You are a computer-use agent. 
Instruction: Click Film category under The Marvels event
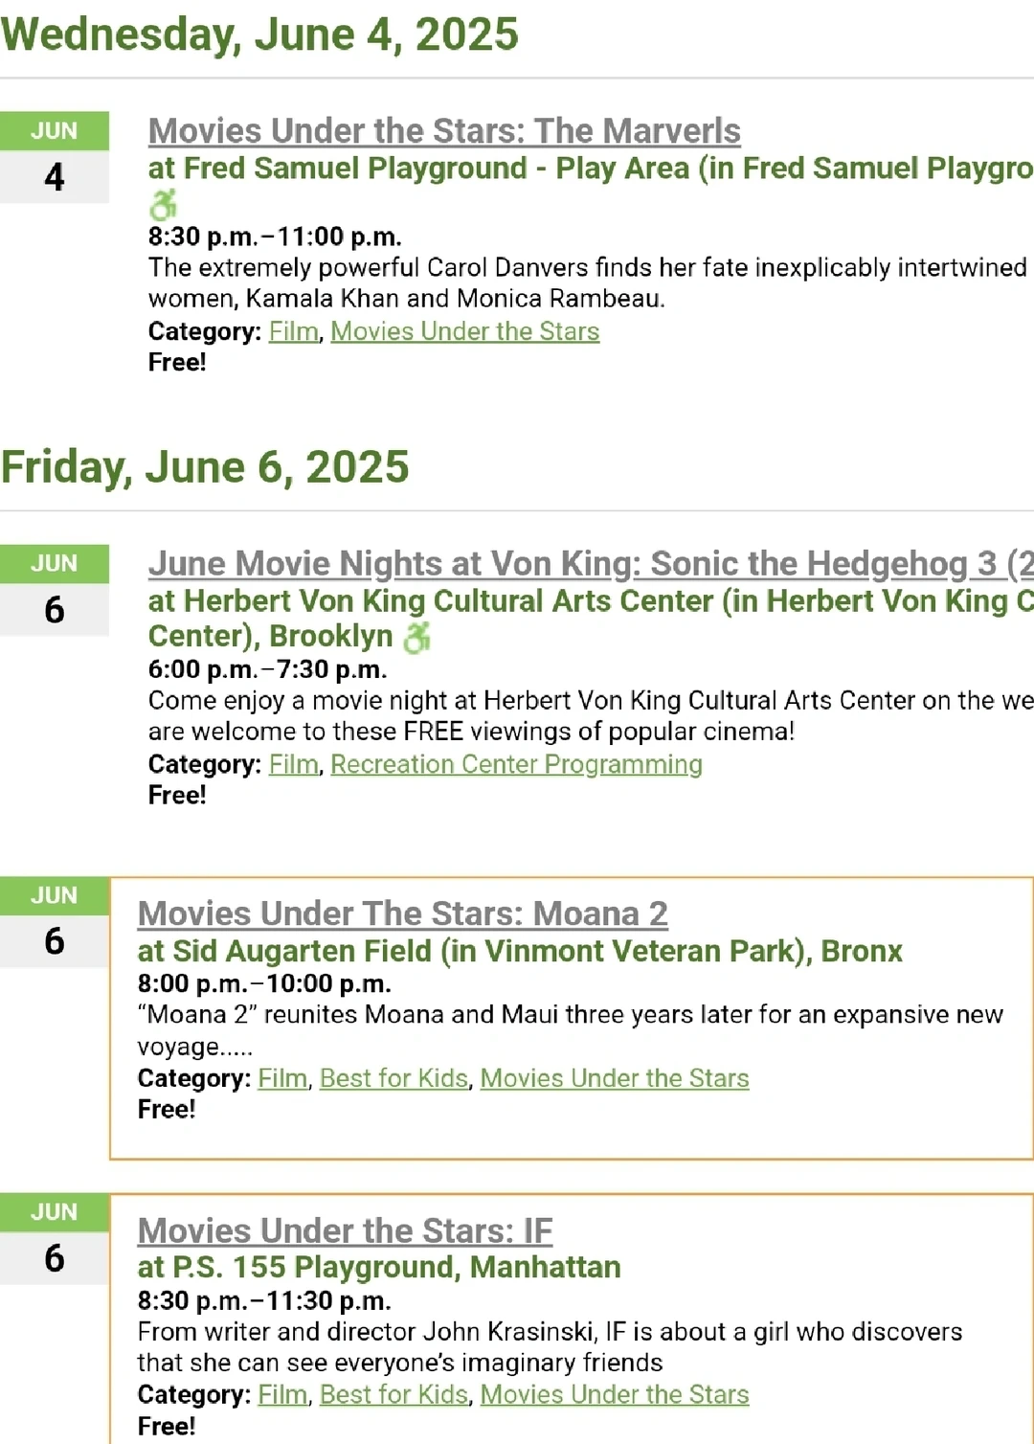click(293, 331)
